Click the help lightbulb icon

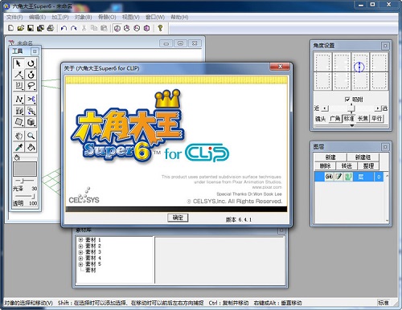(160, 28)
